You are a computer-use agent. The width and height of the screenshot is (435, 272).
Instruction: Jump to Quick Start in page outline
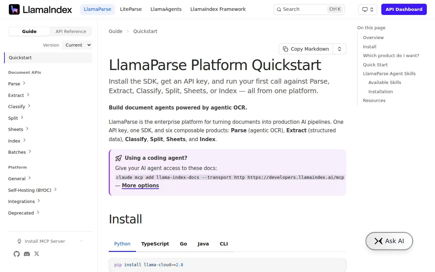click(x=375, y=65)
